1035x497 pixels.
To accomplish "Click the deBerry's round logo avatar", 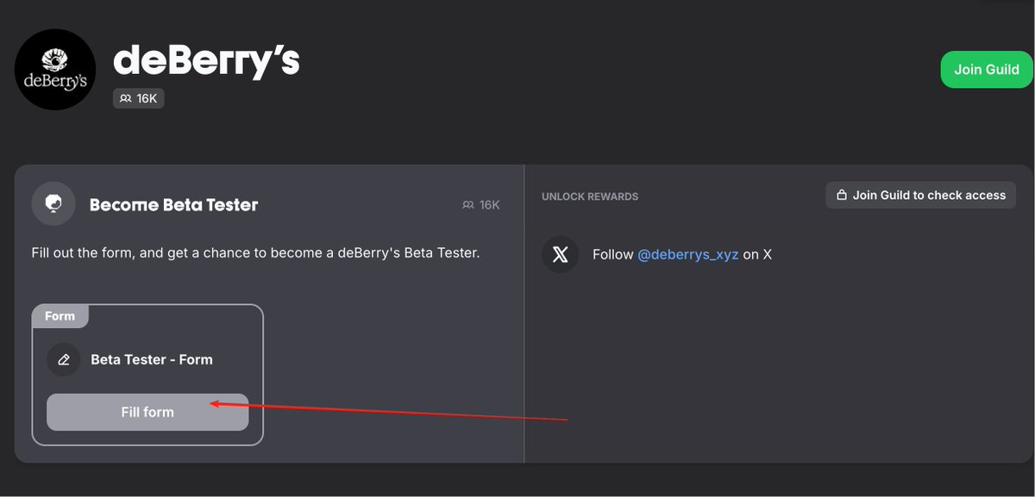I will click(x=56, y=70).
